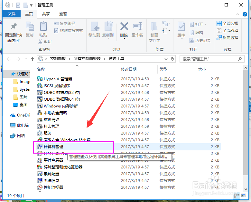Open the File tab
This screenshot has height=202, width=251.
pos(12,14)
